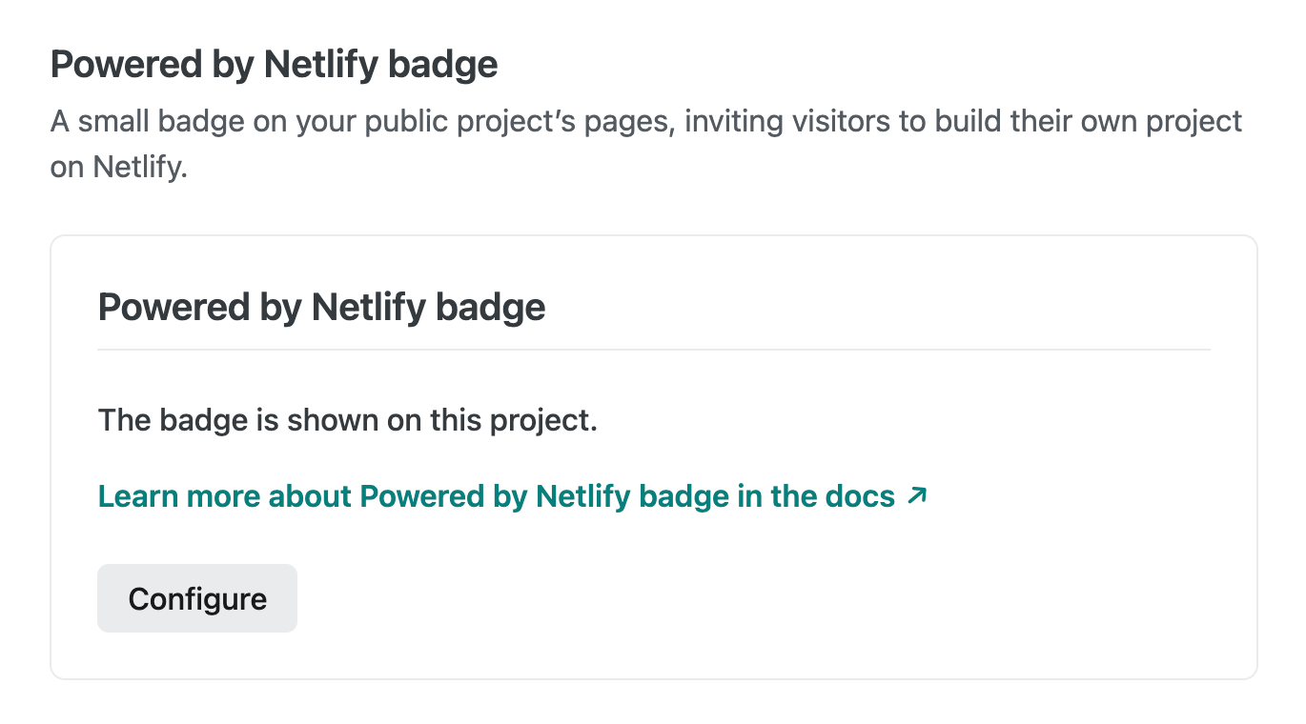Click the words Learn more in the link
1306x724 pixels.
pos(179,496)
